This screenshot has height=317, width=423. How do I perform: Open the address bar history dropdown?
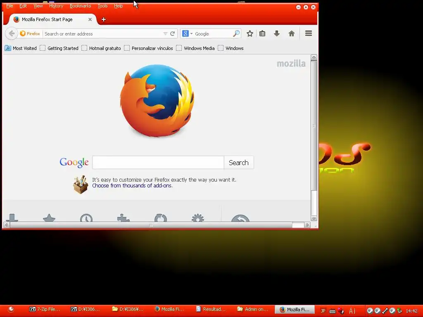coord(165,34)
